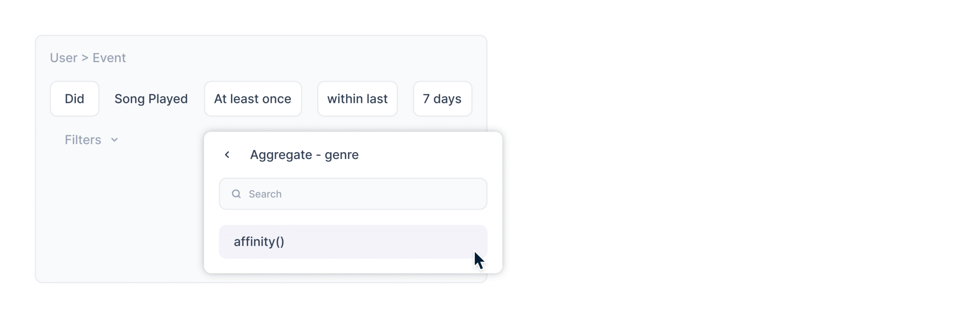Screen dimensions: 970x318
Task: Click the Search placeholder text
Action: pos(265,194)
